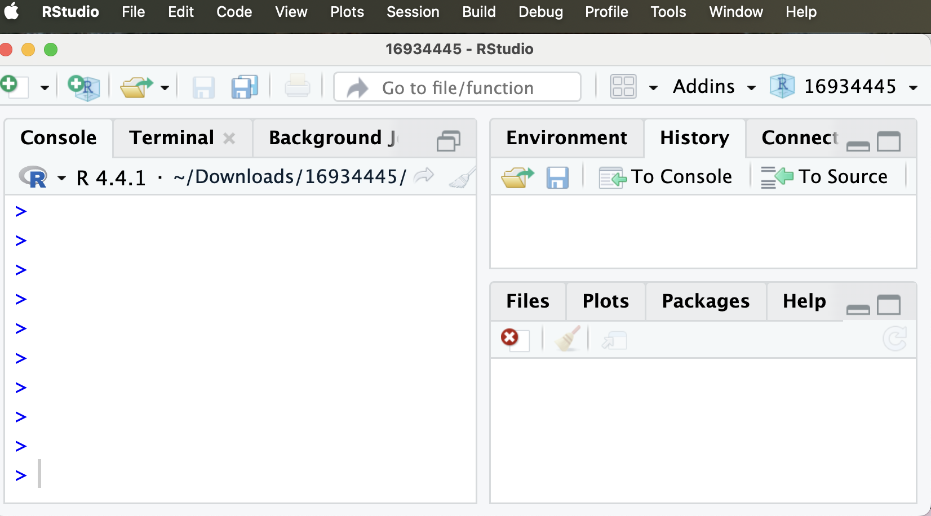
Task: Expand the project 16934445 dropdown
Action: 914,87
